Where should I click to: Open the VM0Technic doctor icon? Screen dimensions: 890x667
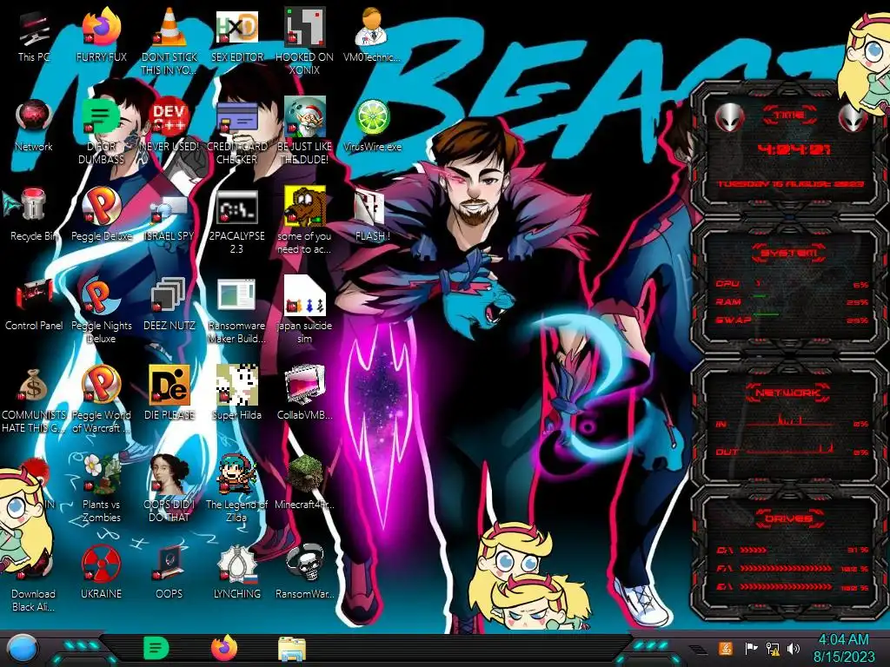(372, 36)
